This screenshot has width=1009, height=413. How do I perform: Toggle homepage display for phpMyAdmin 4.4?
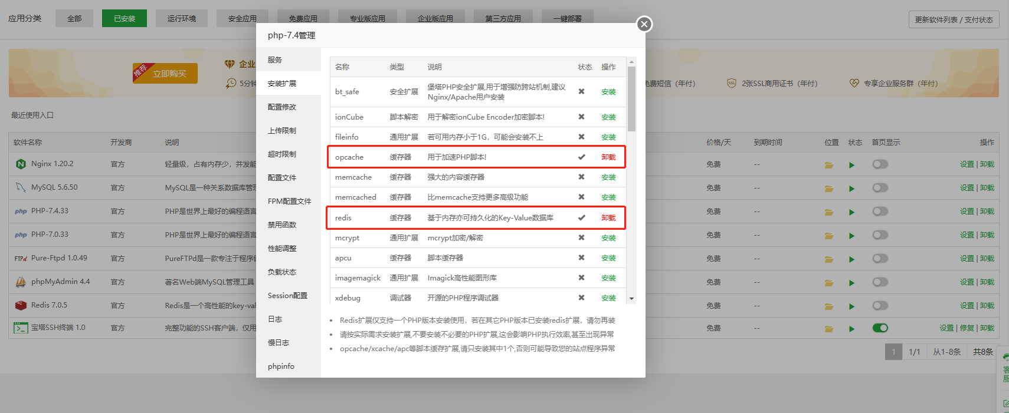click(880, 282)
